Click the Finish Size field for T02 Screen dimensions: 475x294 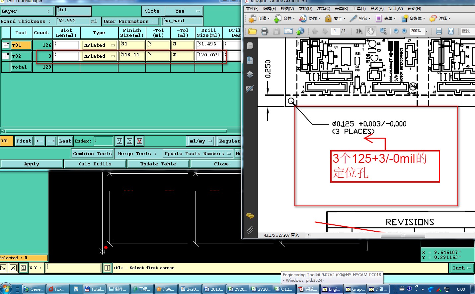132,56
